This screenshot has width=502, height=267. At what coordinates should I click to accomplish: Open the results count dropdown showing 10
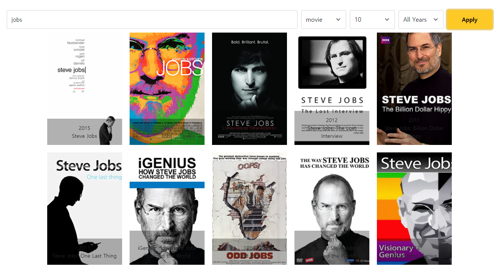(372, 19)
